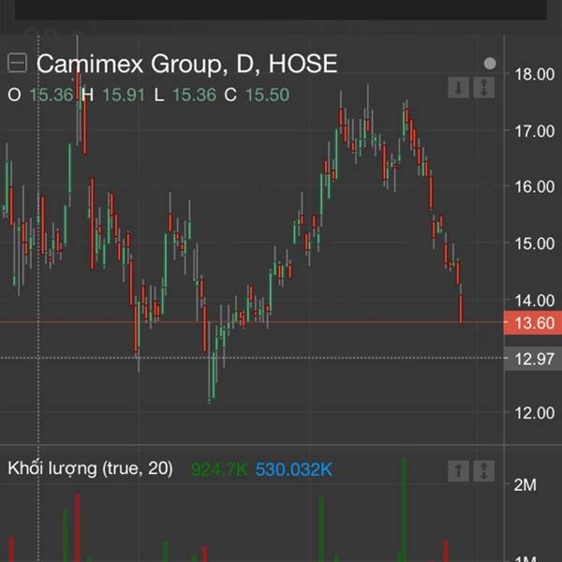Click the 14.00 price axis label

coord(535,301)
